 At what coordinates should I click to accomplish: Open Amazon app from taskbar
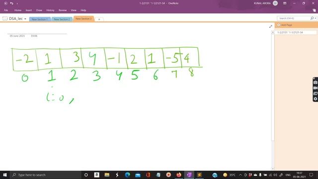(x=97, y=175)
